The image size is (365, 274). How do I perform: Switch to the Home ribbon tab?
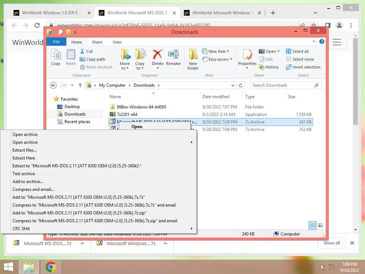[77, 42]
